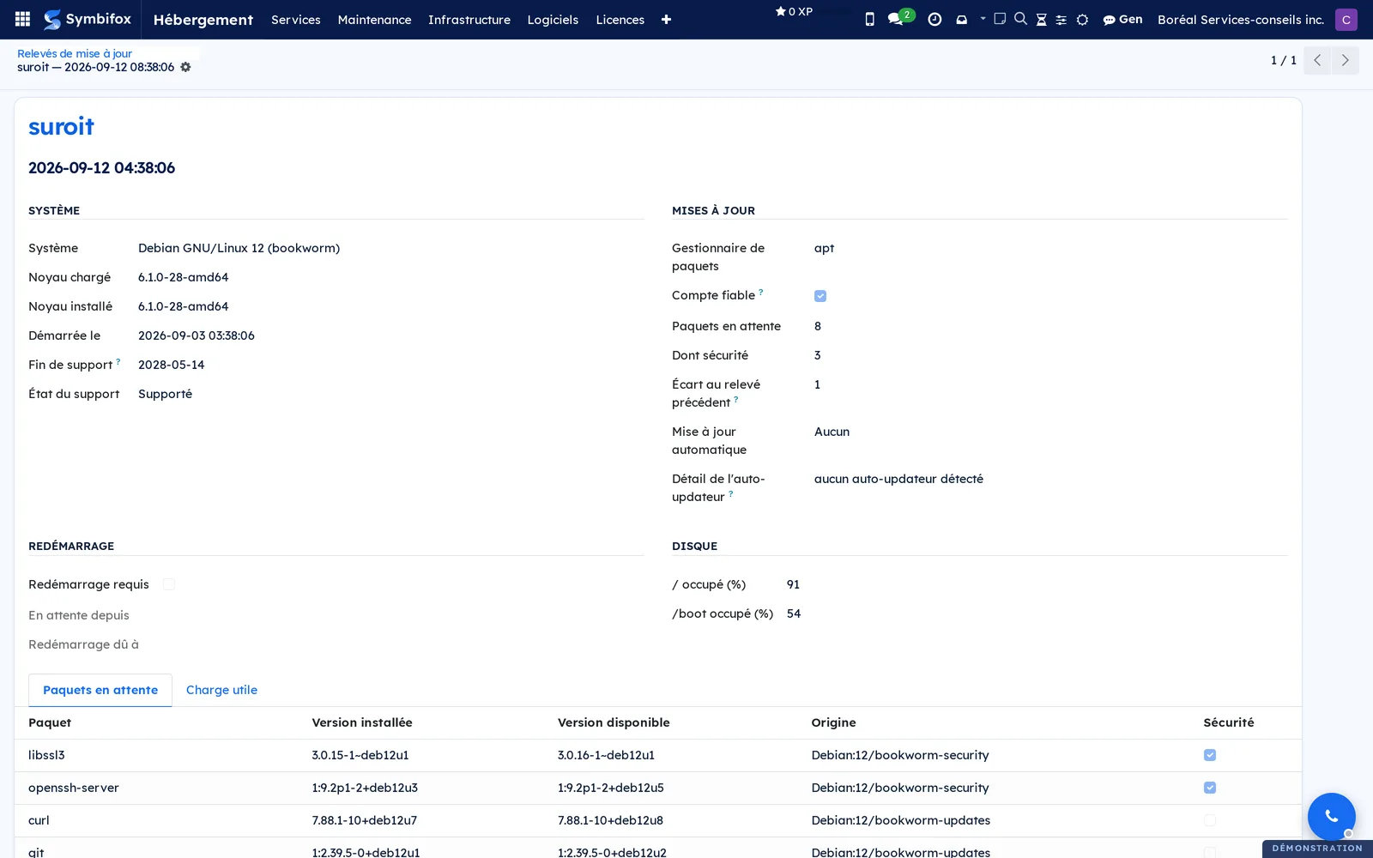Toggle the Sécurité checkbox for openssh-server
This screenshot has width=1373, height=858.
click(x=1210, y=788)
